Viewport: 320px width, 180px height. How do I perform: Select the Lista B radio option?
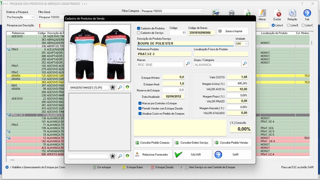(x=288, y=25)
